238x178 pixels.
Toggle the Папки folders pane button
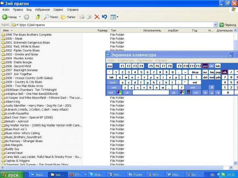click(x=68, y=17)
